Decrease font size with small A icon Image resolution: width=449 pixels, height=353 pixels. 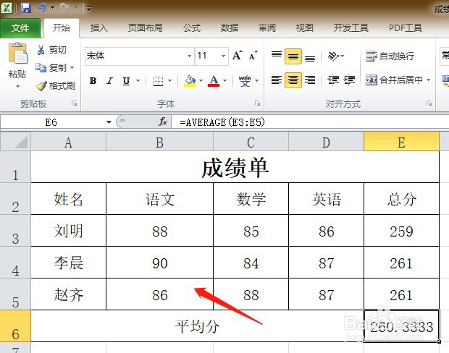tap(253, 55)
